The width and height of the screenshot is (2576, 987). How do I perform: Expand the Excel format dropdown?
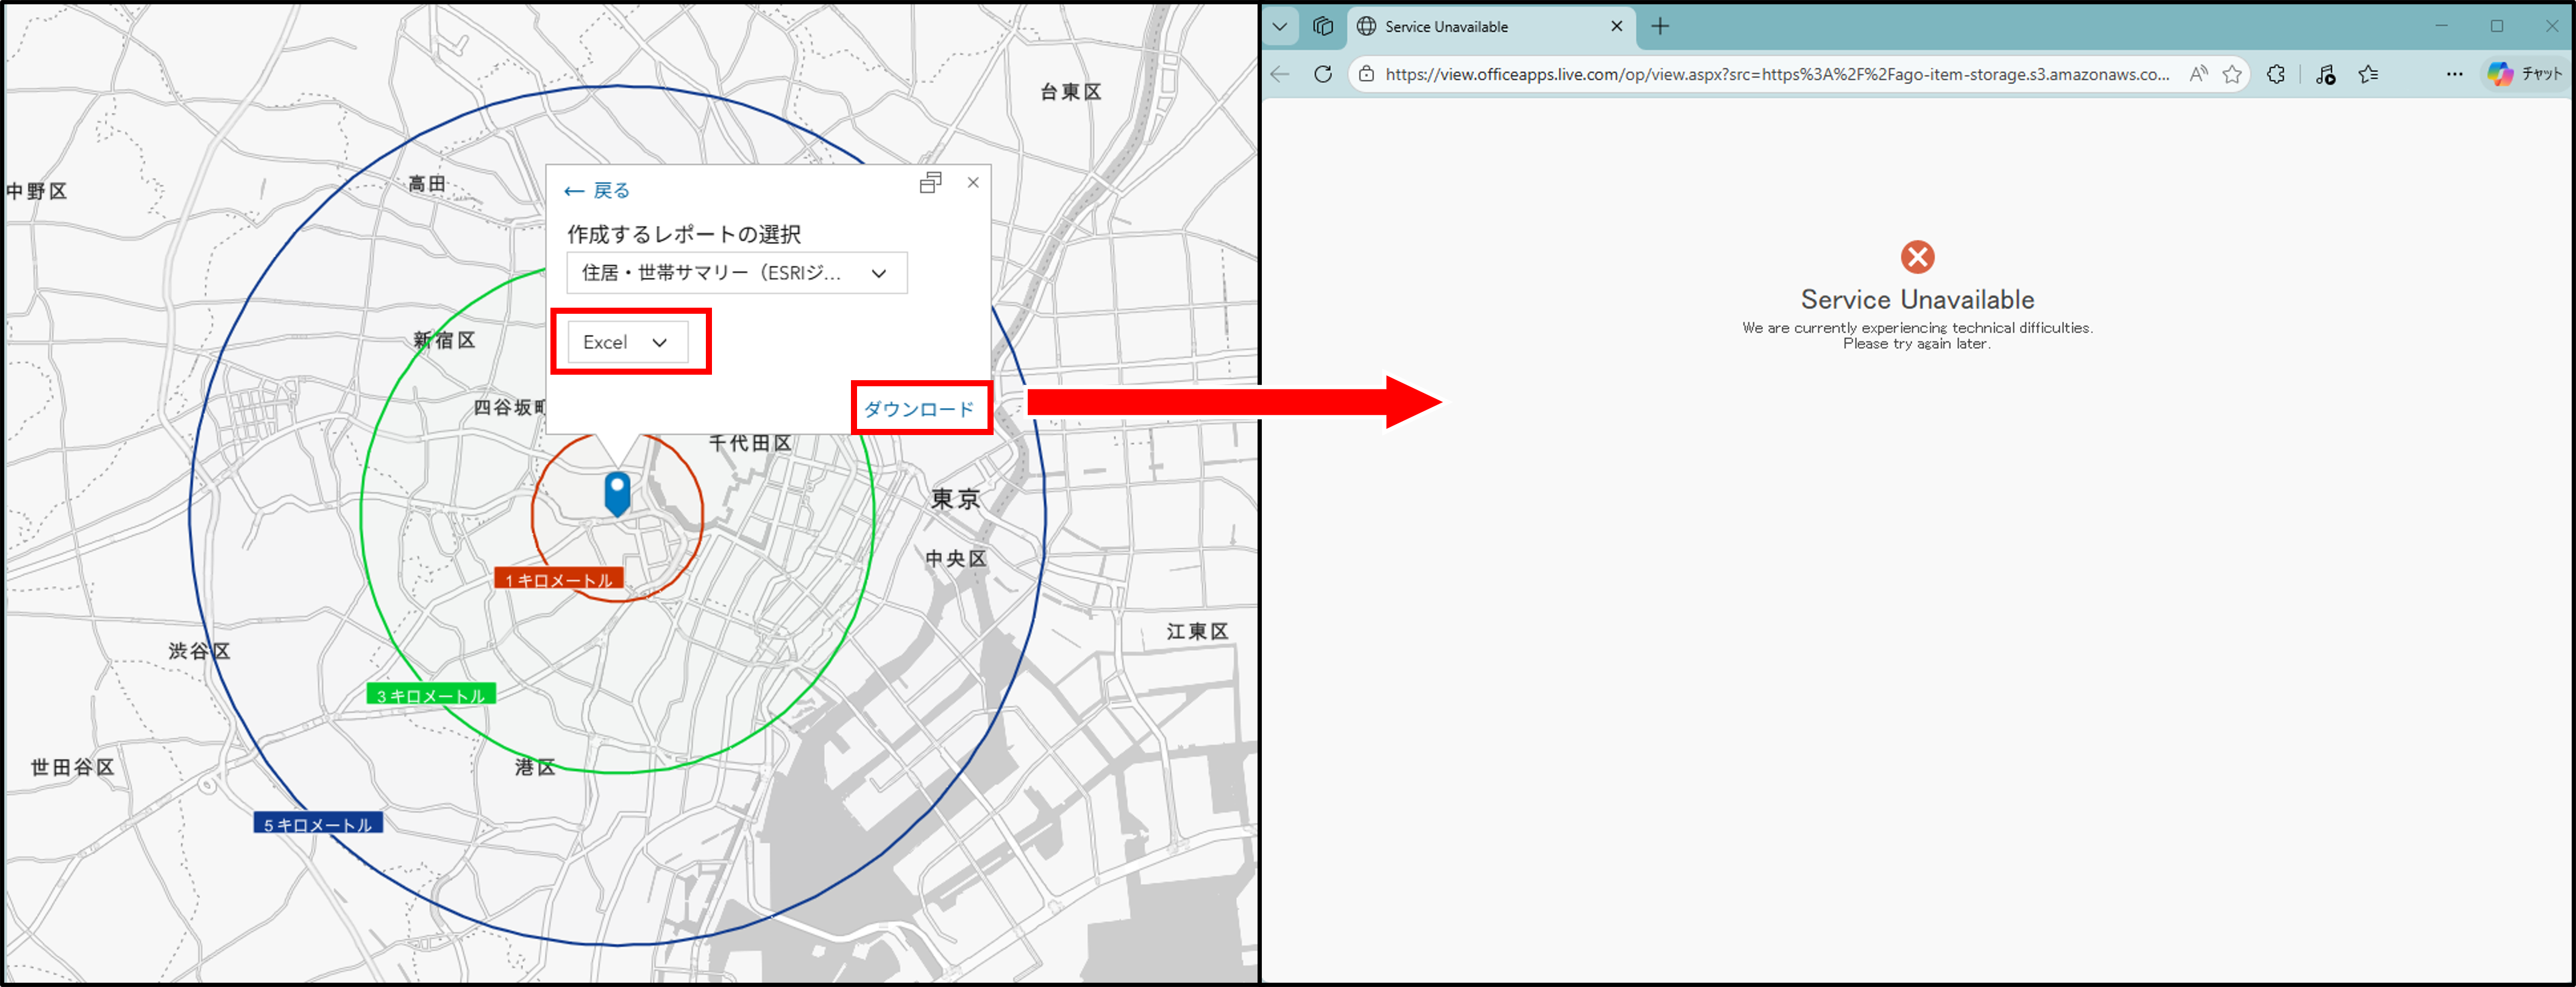click(x=627, y=342)
